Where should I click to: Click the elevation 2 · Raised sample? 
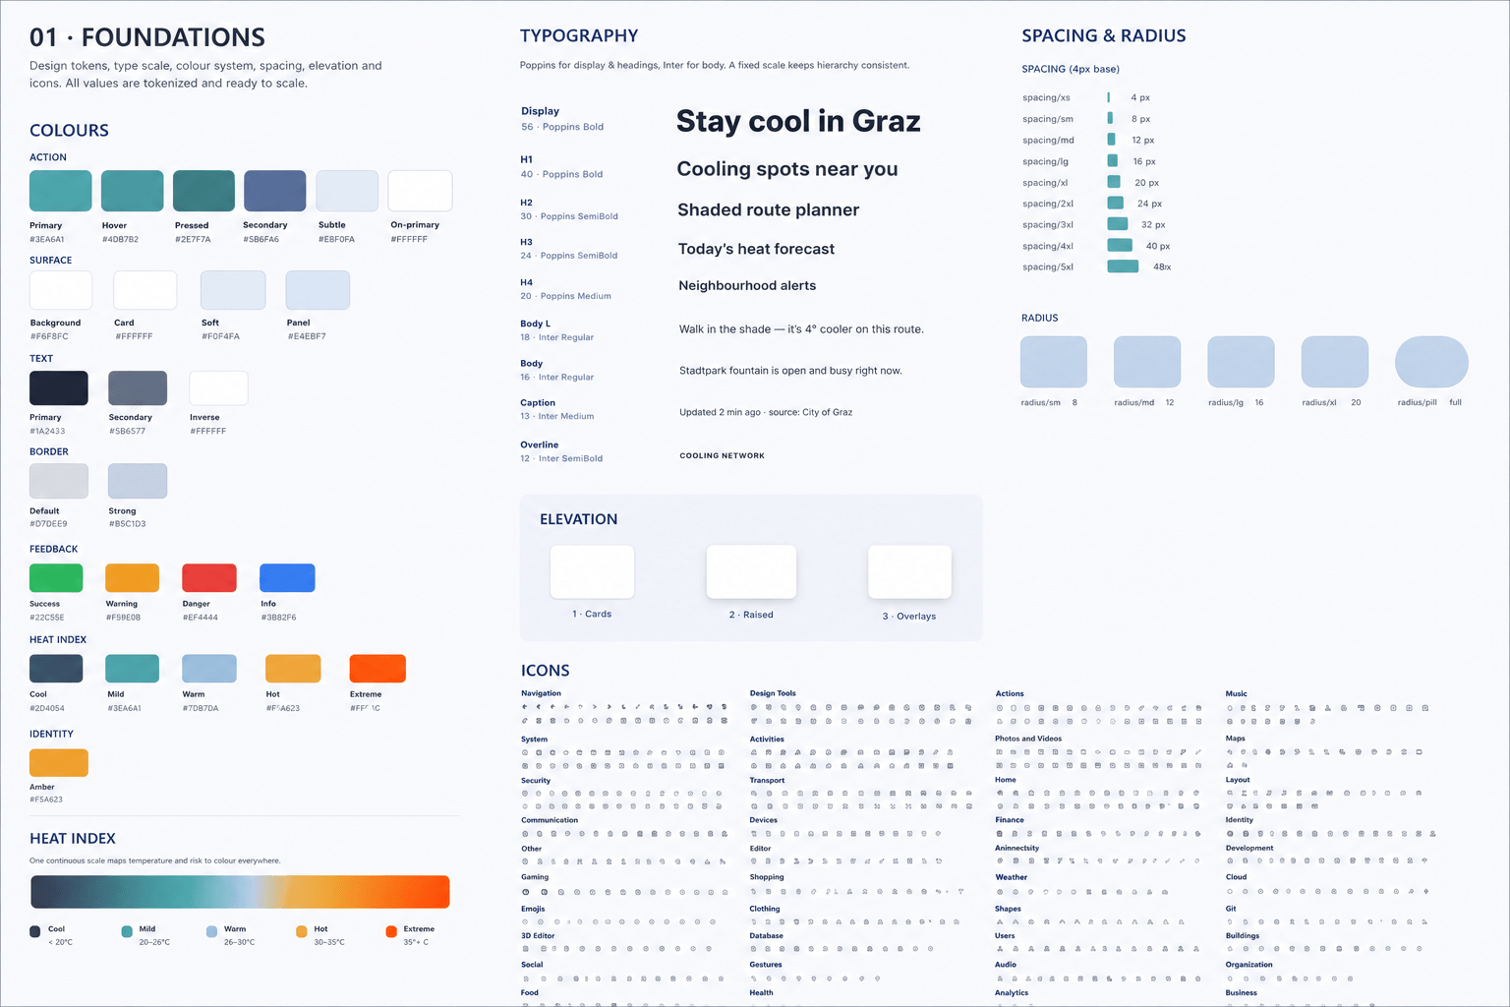coord(751,571)
